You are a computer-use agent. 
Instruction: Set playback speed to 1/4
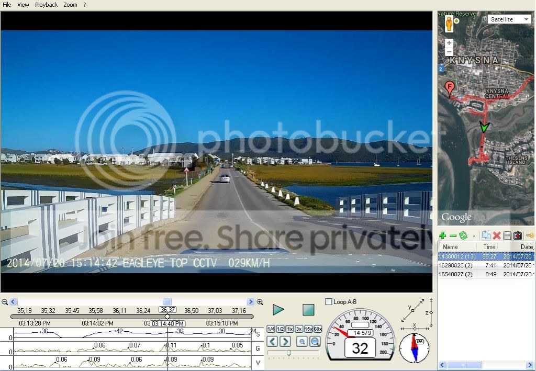(271, 329)
